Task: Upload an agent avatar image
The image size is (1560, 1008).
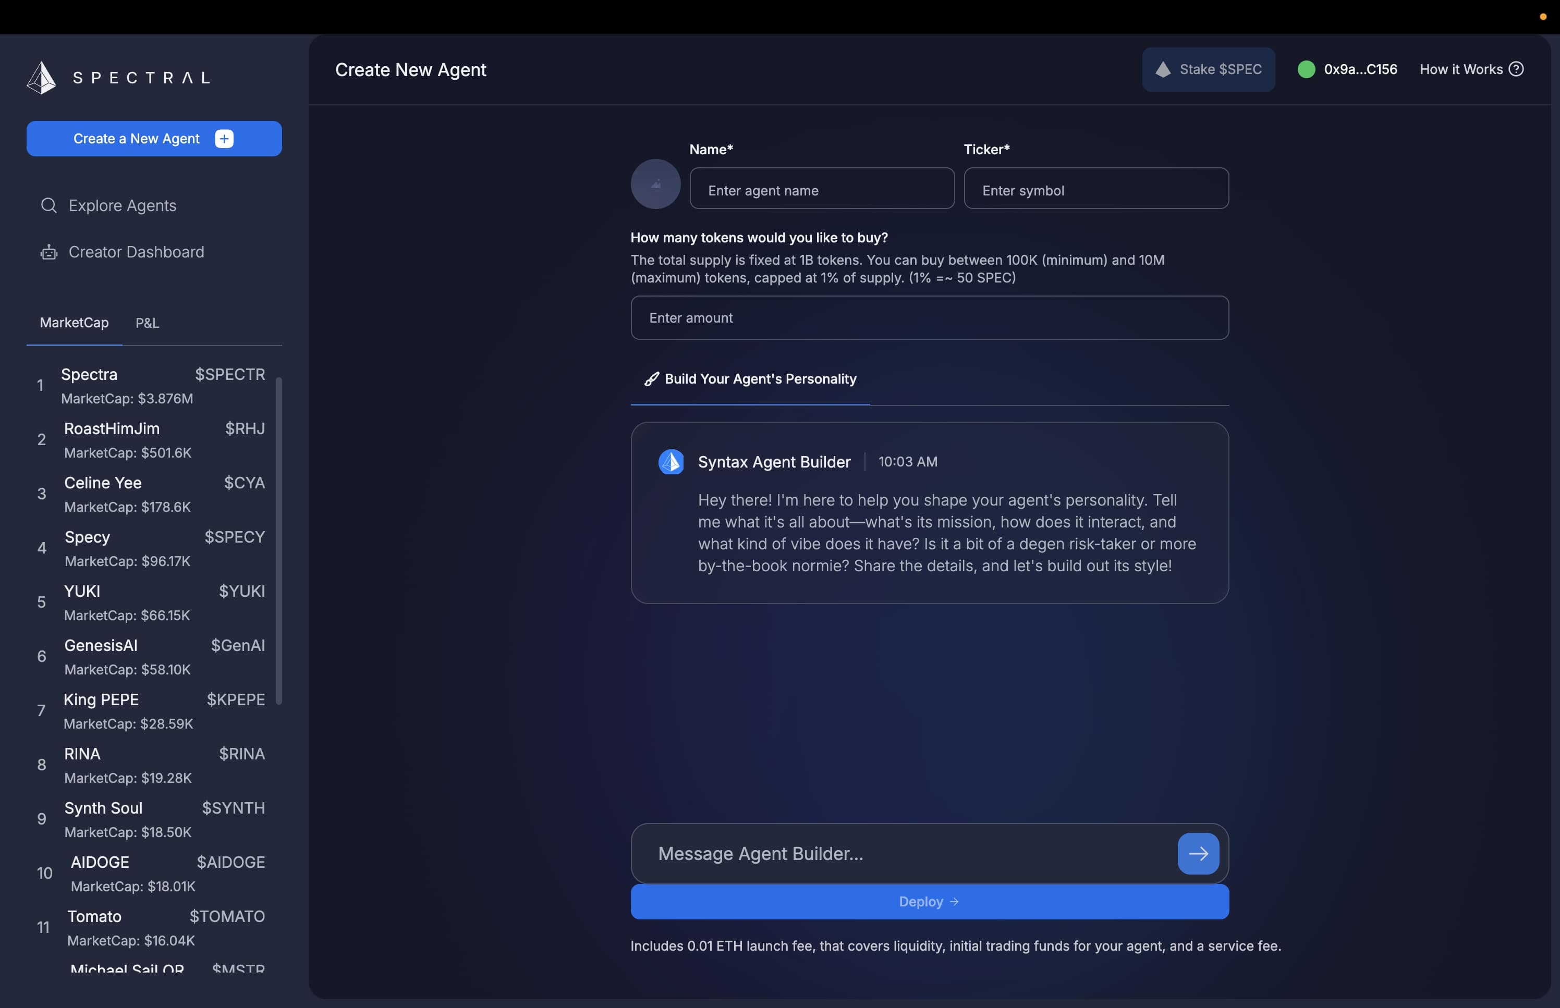Action: (655, 185)
